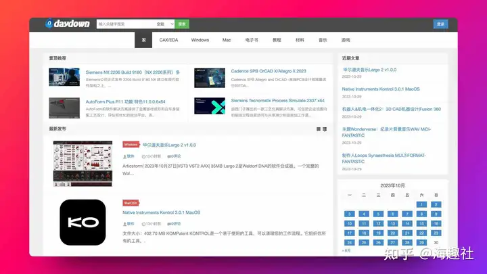Switch to list view layout icon

tap(325, 129)
